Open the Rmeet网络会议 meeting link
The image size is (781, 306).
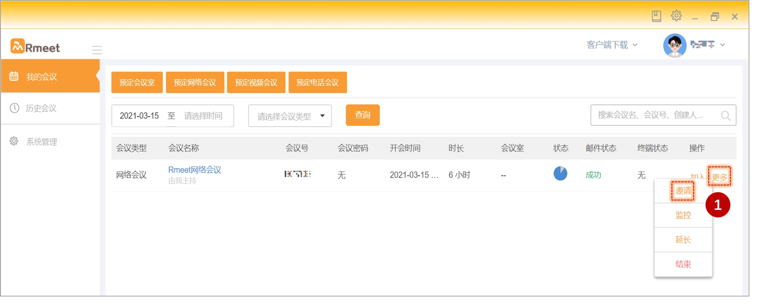[194, 170]
